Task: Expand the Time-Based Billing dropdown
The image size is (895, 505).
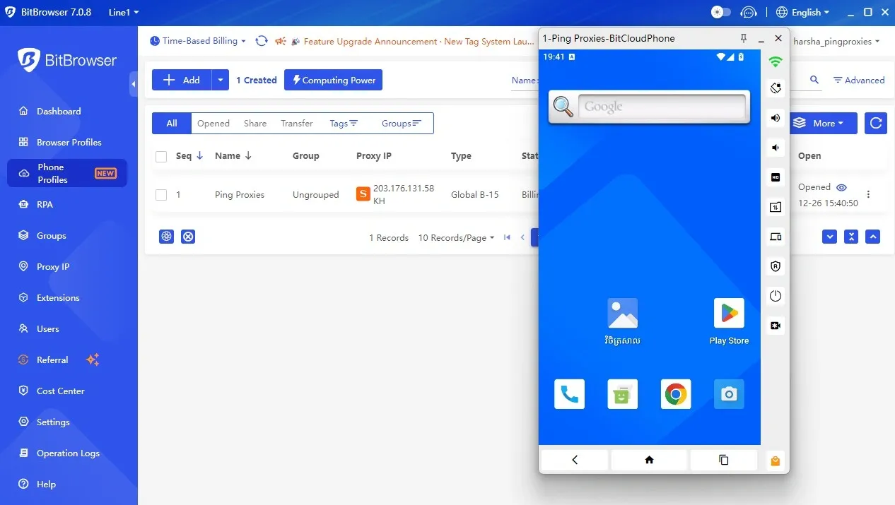Action: tap(198, 41)
